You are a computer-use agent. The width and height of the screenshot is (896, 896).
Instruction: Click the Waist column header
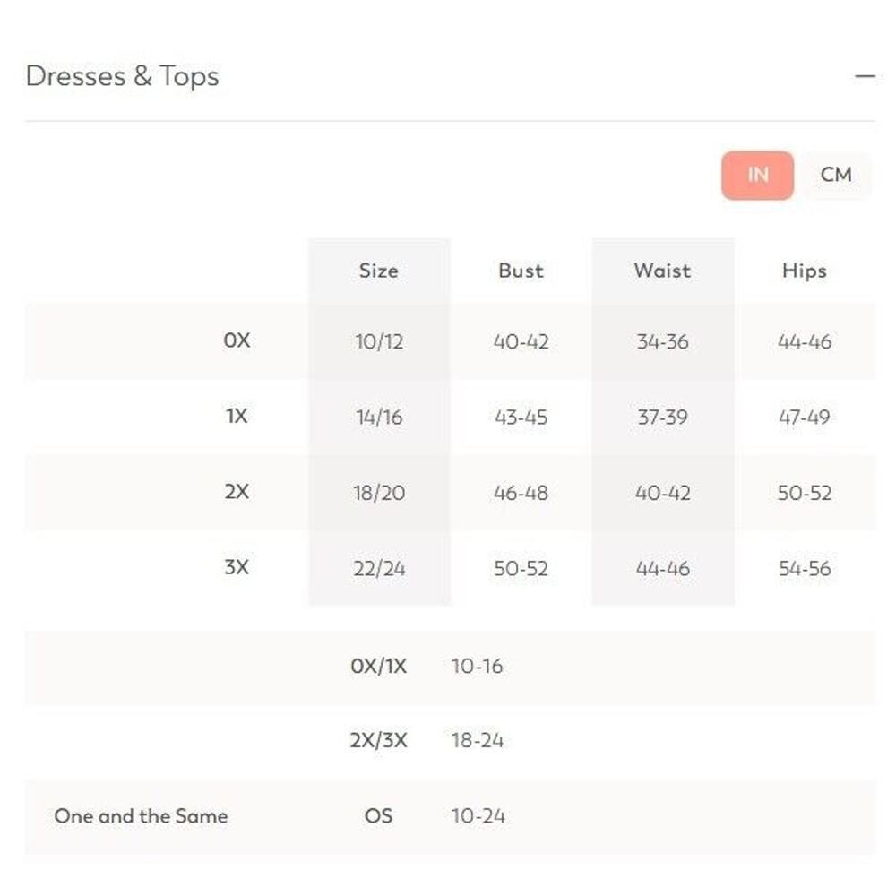click(x=662, y=271)
